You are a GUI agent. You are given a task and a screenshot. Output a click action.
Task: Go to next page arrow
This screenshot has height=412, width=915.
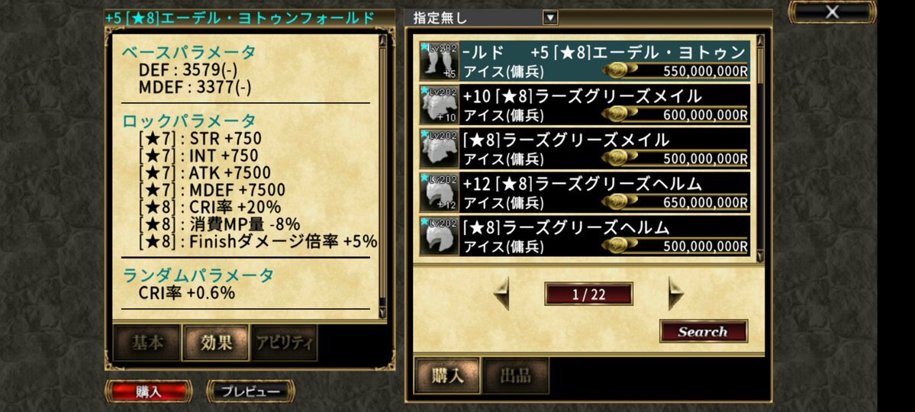[675, 294]
